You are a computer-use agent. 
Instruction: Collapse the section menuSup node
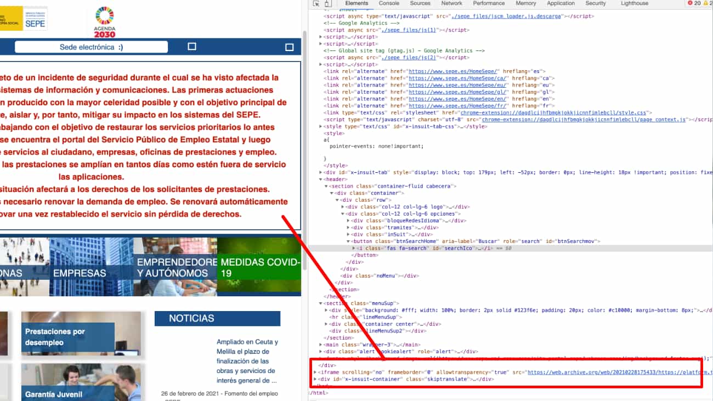(321, 303)
